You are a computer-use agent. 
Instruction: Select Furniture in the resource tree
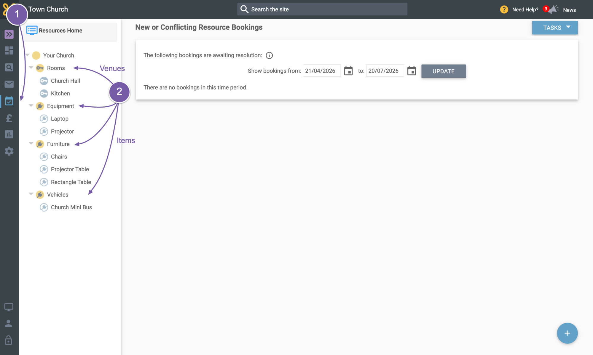click(x=58, y=144)
